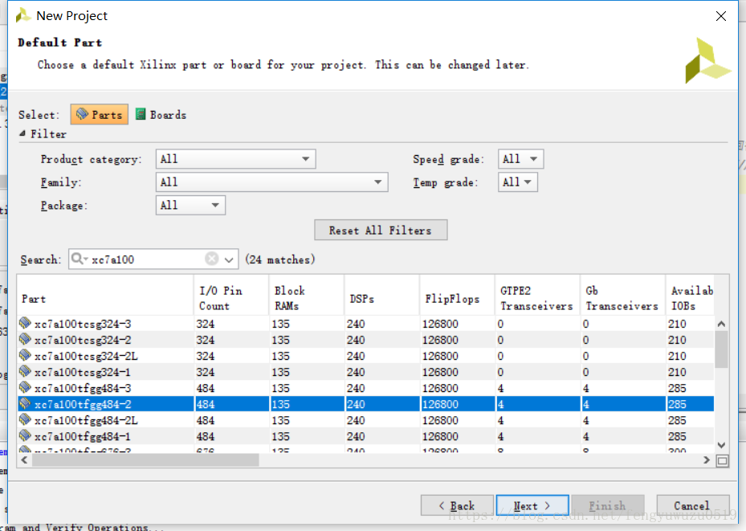Collapse the Filter section triangle

[x=22, y=133]
